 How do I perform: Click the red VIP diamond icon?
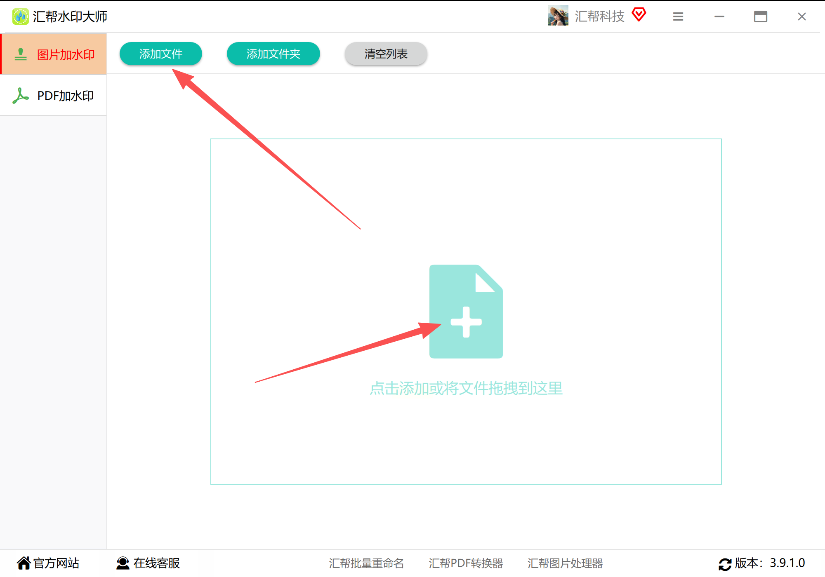(x=639, y=15)
